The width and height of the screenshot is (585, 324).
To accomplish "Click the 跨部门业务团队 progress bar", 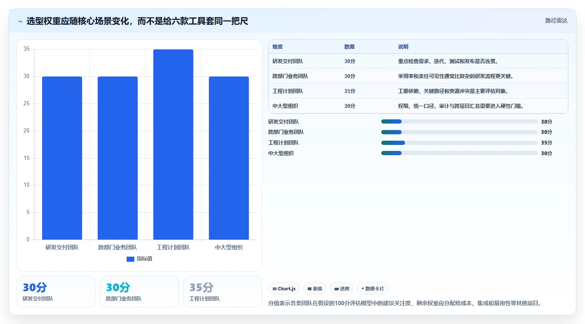I will (459, 132).
